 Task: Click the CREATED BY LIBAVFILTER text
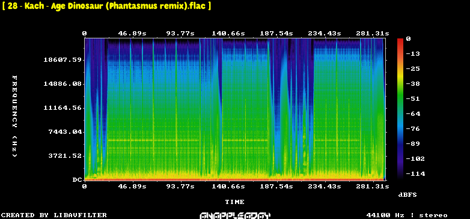tap(54, 215)
